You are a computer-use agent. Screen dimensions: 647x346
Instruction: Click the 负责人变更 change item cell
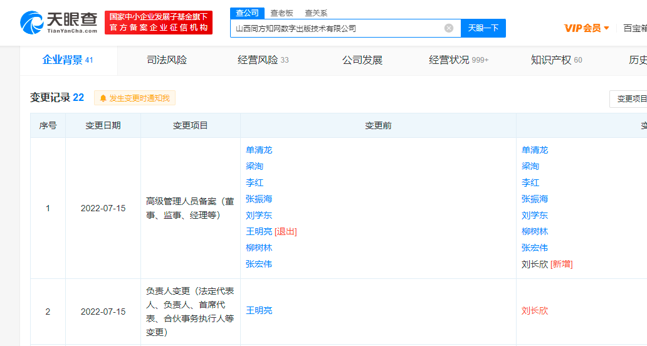click(x=190, y=312)
